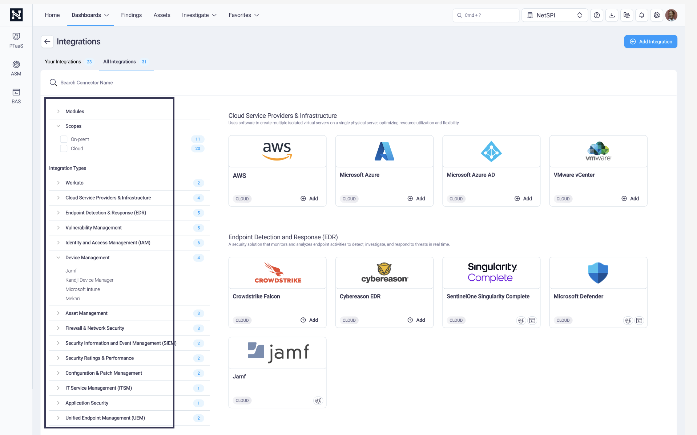
Task: Enable the Cloud scope checkbox
Action: pos(64,149)
